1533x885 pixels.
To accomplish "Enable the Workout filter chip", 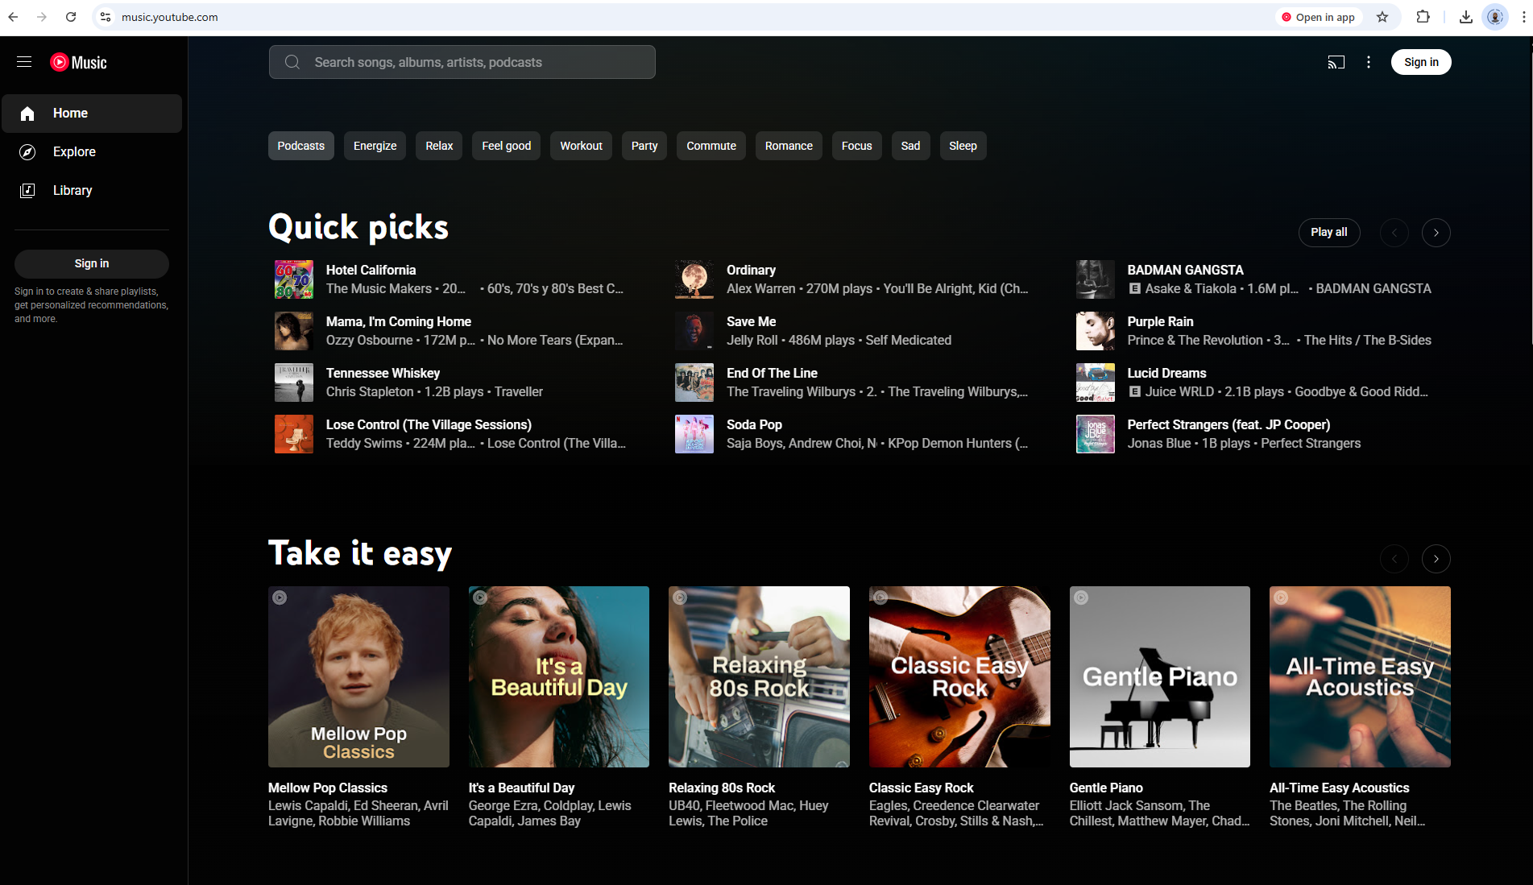I will [x=580, y=146].
